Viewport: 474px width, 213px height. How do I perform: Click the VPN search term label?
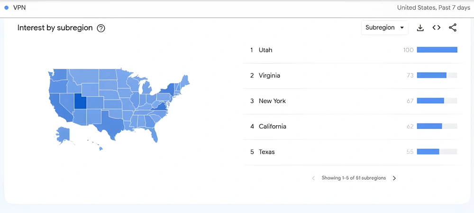coord(19,8)
